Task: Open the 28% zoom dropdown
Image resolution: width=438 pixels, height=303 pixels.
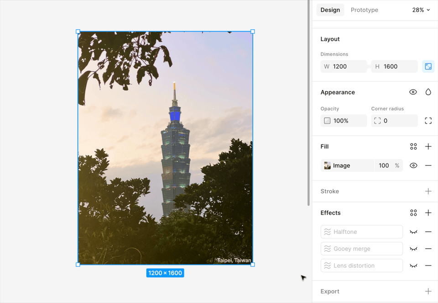Action: (x=421, y=10)
